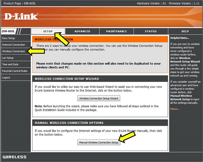Select Easy Setup in sidebar
This screenshot has height=162, width=203.
(x=16, y=38)
